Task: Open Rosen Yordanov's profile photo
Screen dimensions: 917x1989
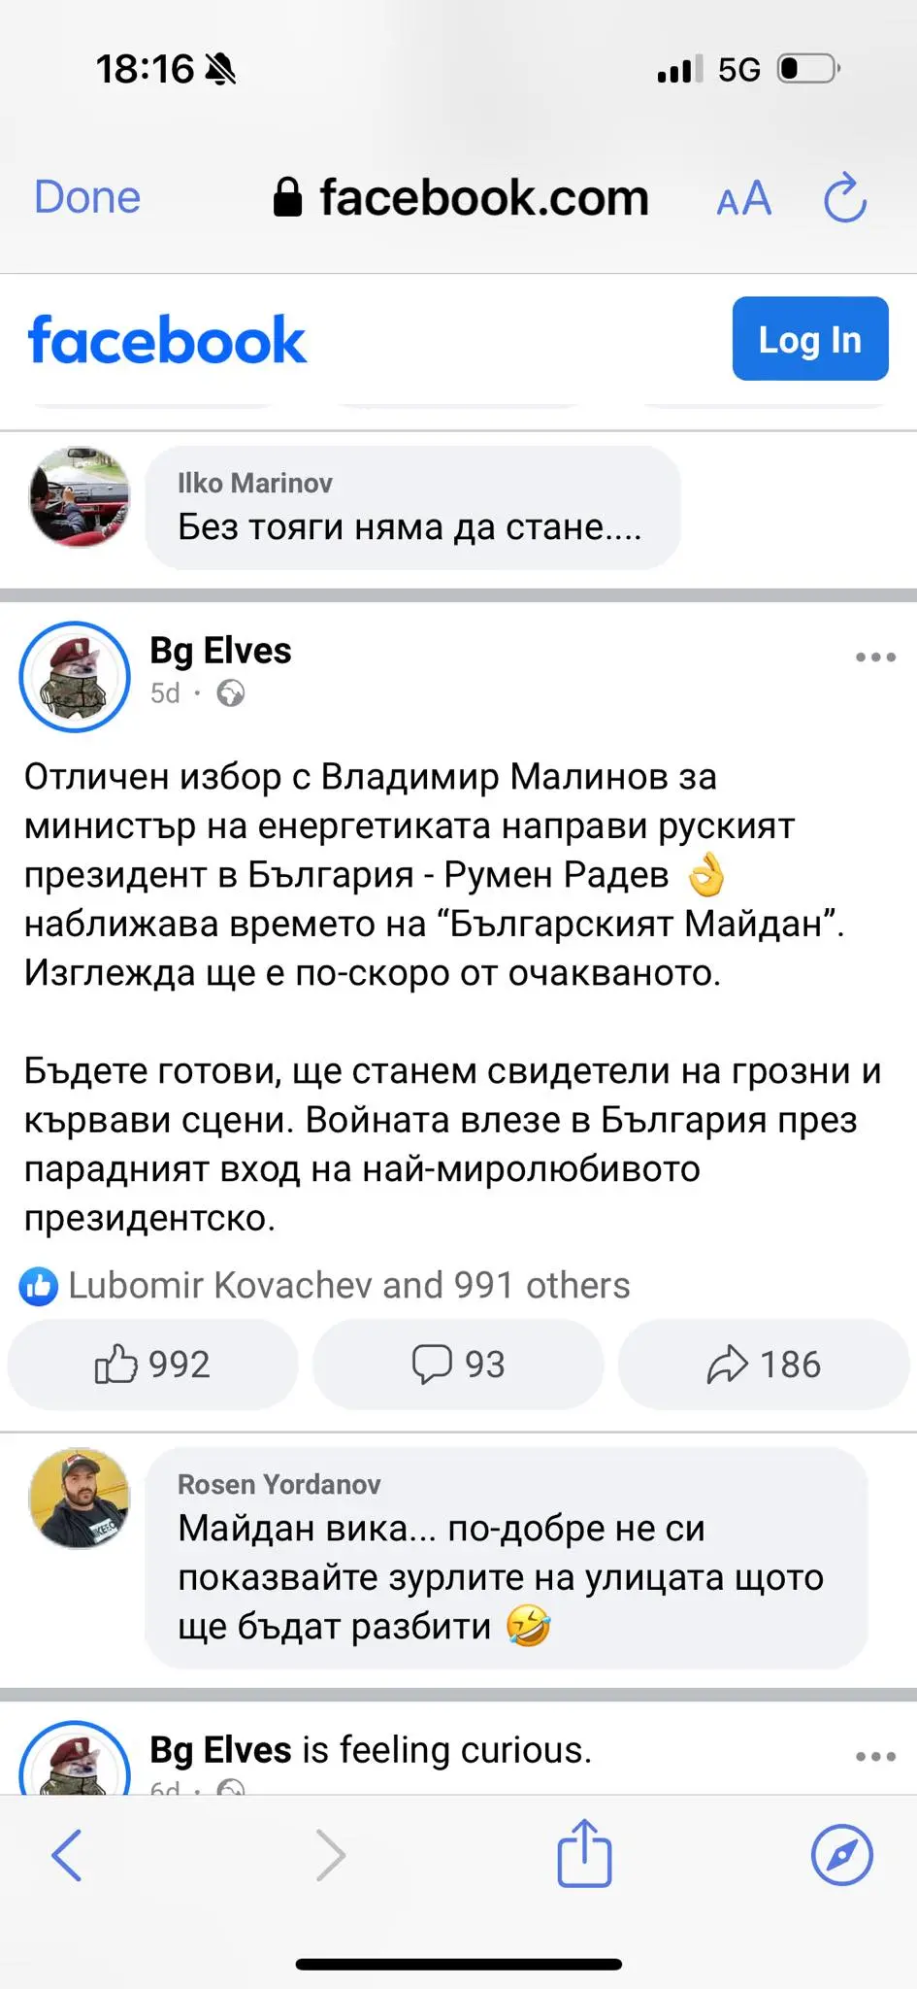Action: point(80,1499)
